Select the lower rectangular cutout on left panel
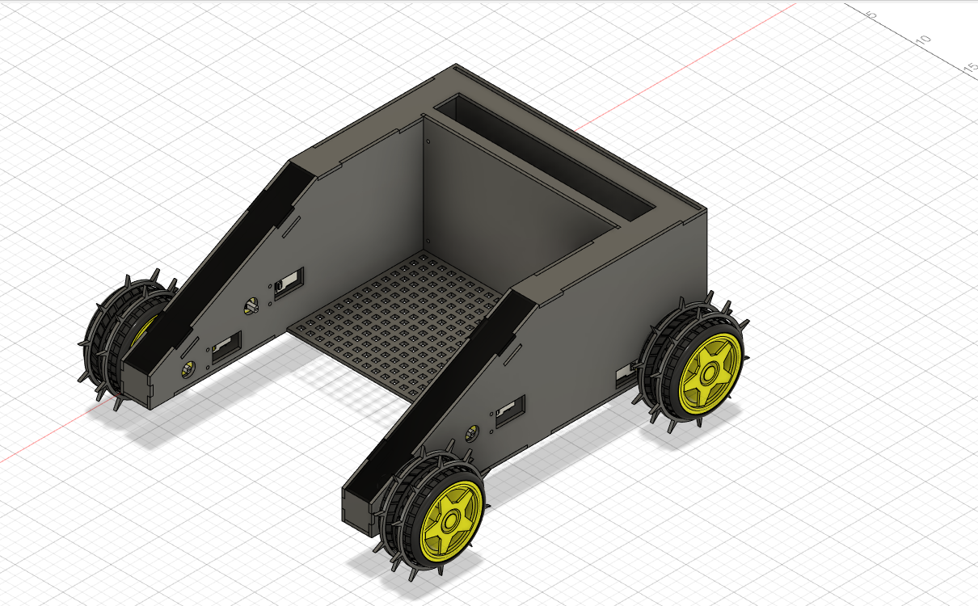 pos(226,347)
